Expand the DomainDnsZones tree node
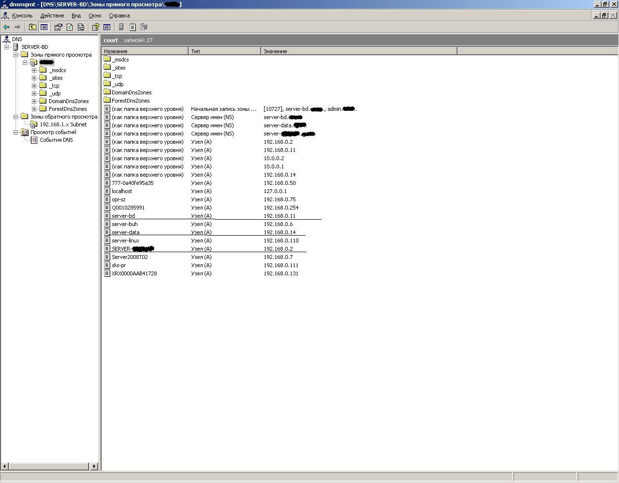Image resolution: width=619 pixels, height=483 pixels. [34, 101]
